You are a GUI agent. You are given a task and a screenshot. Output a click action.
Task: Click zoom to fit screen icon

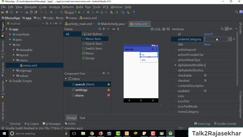point(168,29)
